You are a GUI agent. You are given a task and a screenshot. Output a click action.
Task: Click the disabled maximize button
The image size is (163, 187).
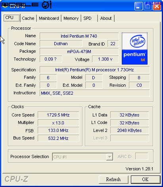point(148,6)
